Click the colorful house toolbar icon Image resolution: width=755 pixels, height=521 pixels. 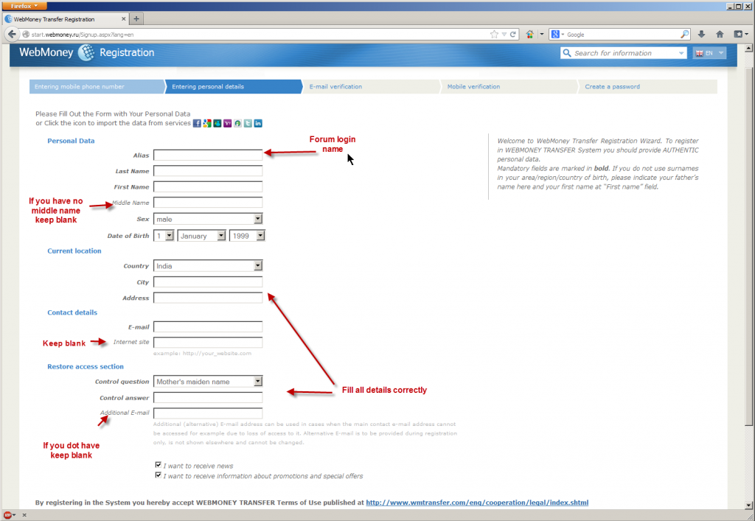click(529, 34)
